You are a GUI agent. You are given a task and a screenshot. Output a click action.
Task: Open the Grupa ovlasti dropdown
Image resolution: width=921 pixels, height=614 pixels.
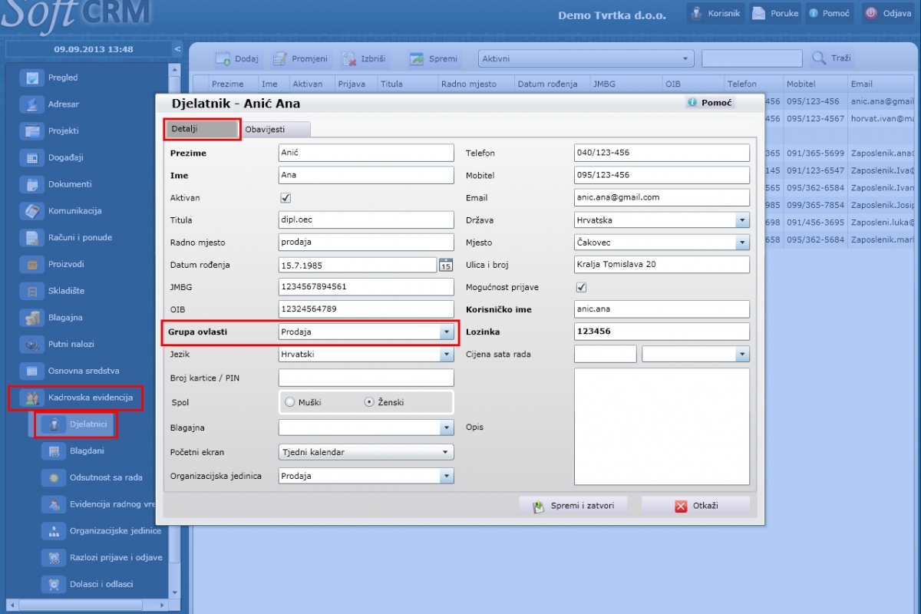point(447,332)
